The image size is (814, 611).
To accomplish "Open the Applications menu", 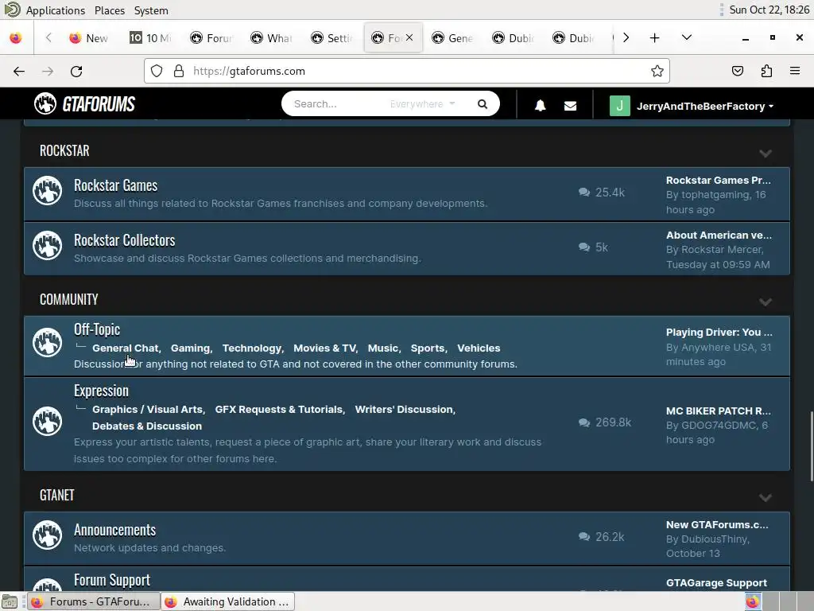I will tap(55, 10).
